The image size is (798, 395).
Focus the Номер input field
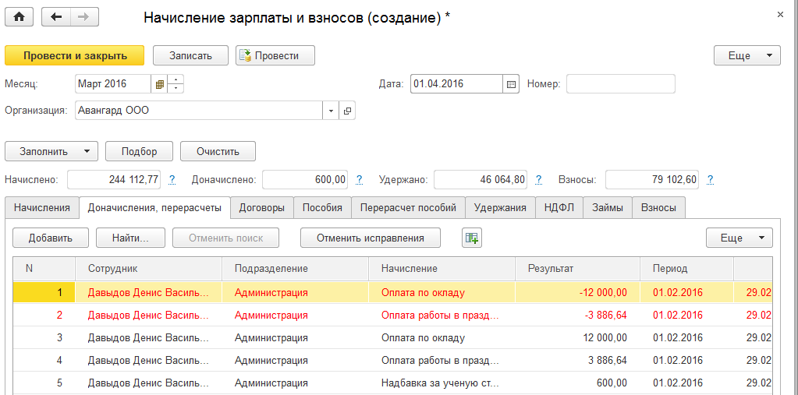click(621, 84)
